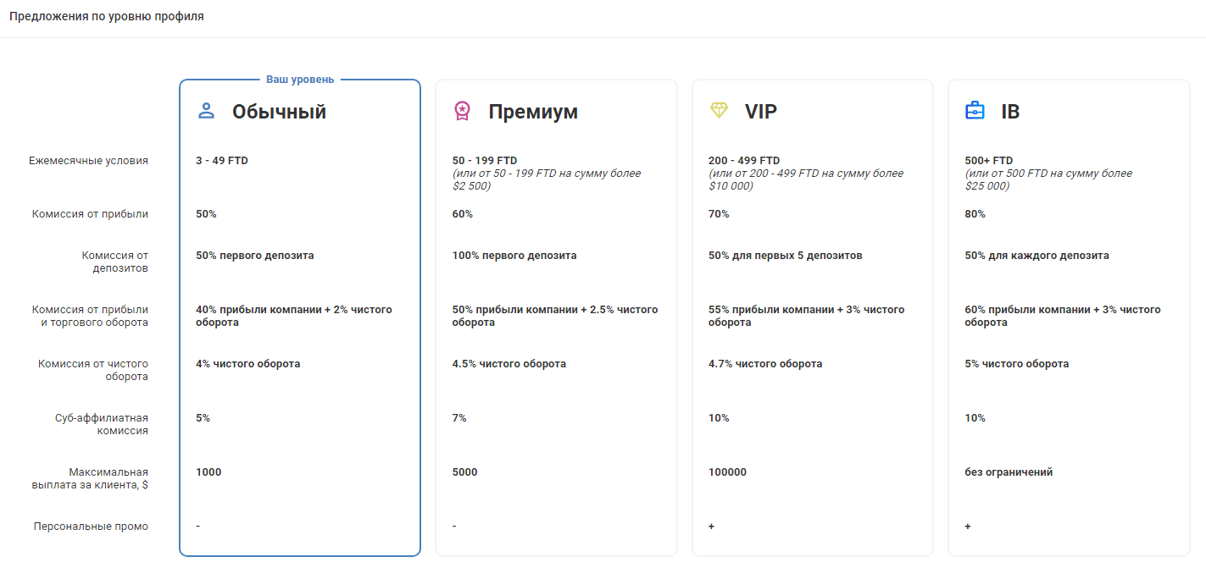Open the IB level heading

coord(1010,112)
